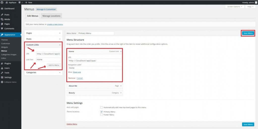The image size is (258, 129).
Task: Click the Media icon in sidebar
Action: (x=2, y=19)
